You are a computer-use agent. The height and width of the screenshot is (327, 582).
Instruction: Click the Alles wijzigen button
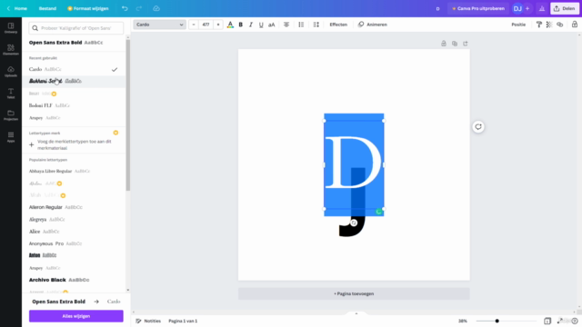point(76,316)
